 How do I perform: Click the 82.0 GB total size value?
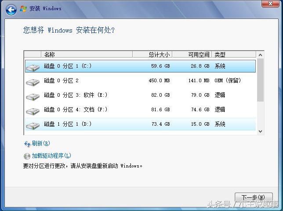point(160,95)
